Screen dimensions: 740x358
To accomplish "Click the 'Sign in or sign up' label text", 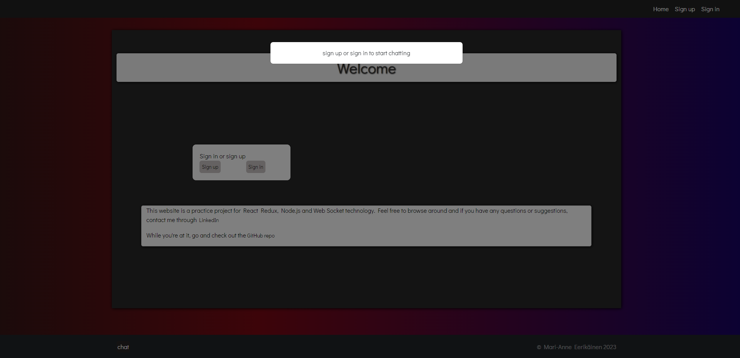I will [222, 156].
